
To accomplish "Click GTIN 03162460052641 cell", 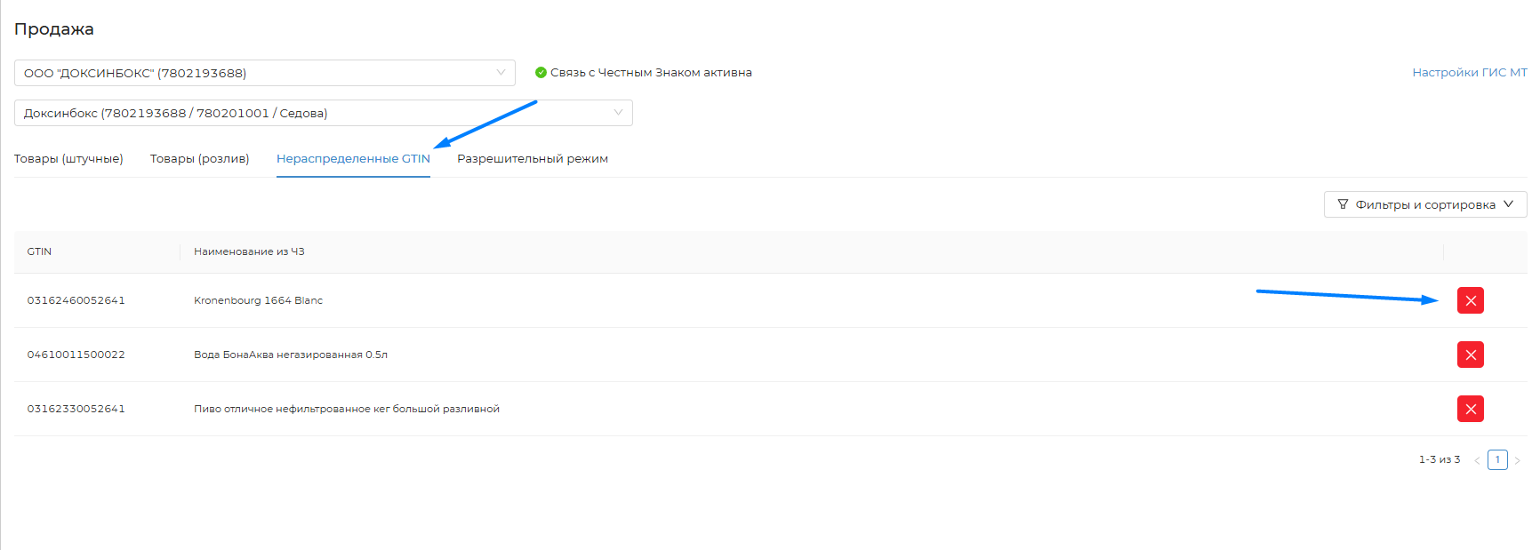I will pyautogui.click(x=76, y=300).
